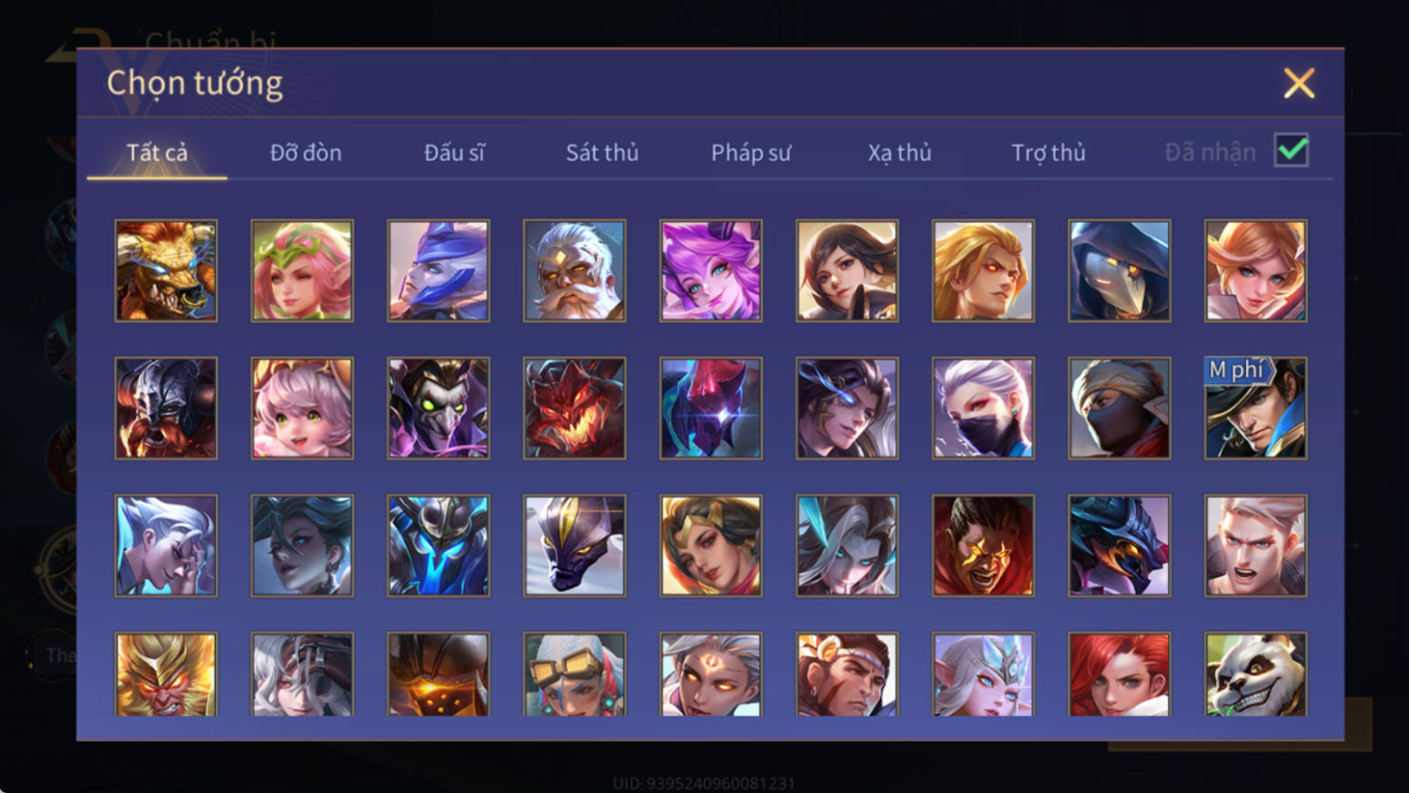This screenshot has width=1409, height=793.
Task: Show the 'Pháp sư' hero category
Action: (751, 153)
